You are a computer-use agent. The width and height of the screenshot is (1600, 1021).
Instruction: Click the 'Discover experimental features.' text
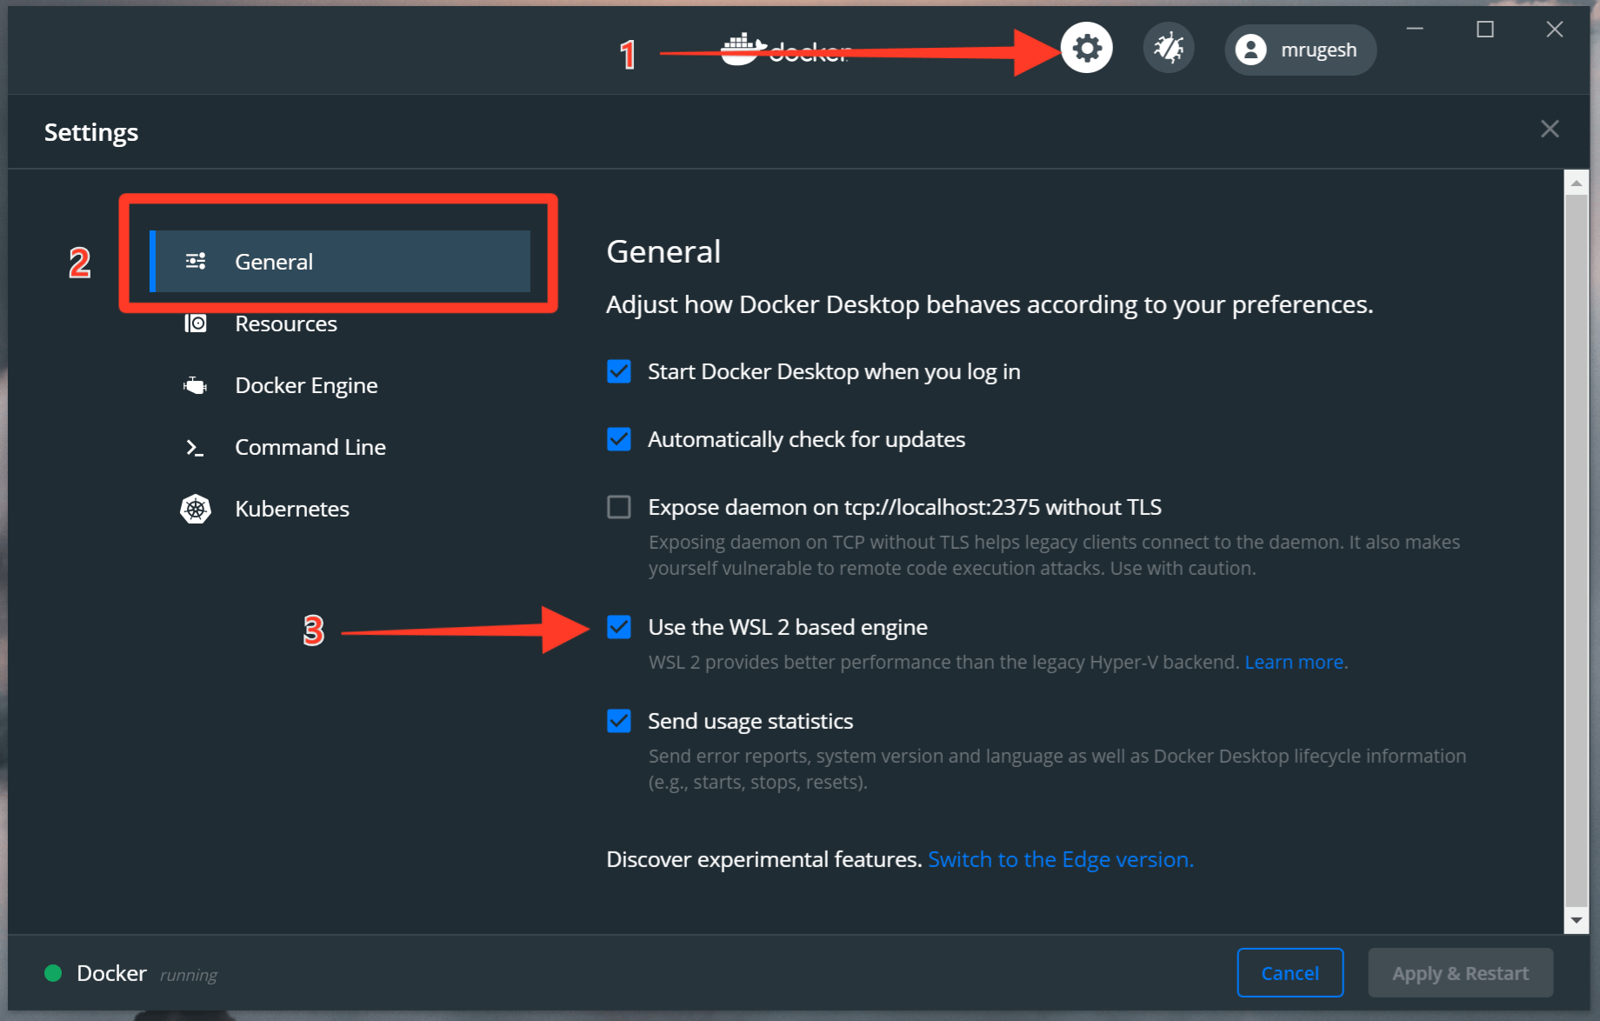pyautogui.click(x=763, y=859)
